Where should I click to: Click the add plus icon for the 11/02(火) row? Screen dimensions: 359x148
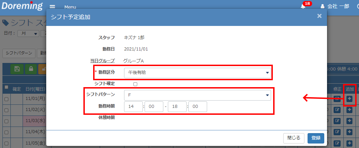tap(349, 110)
